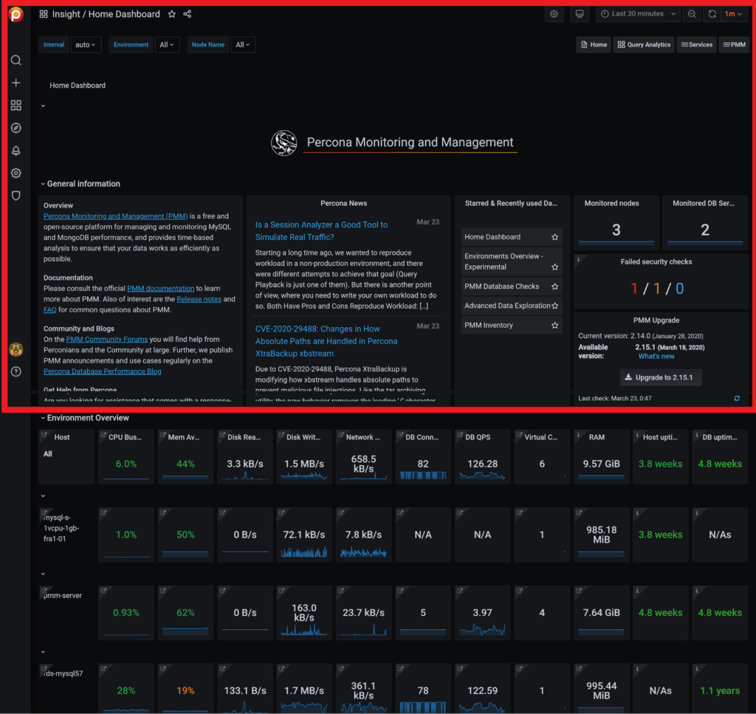The width and height of the screenshot is (756, 714).
Task: Click the Upgrade to 2.15.1 button
Action: pos(661,377)
